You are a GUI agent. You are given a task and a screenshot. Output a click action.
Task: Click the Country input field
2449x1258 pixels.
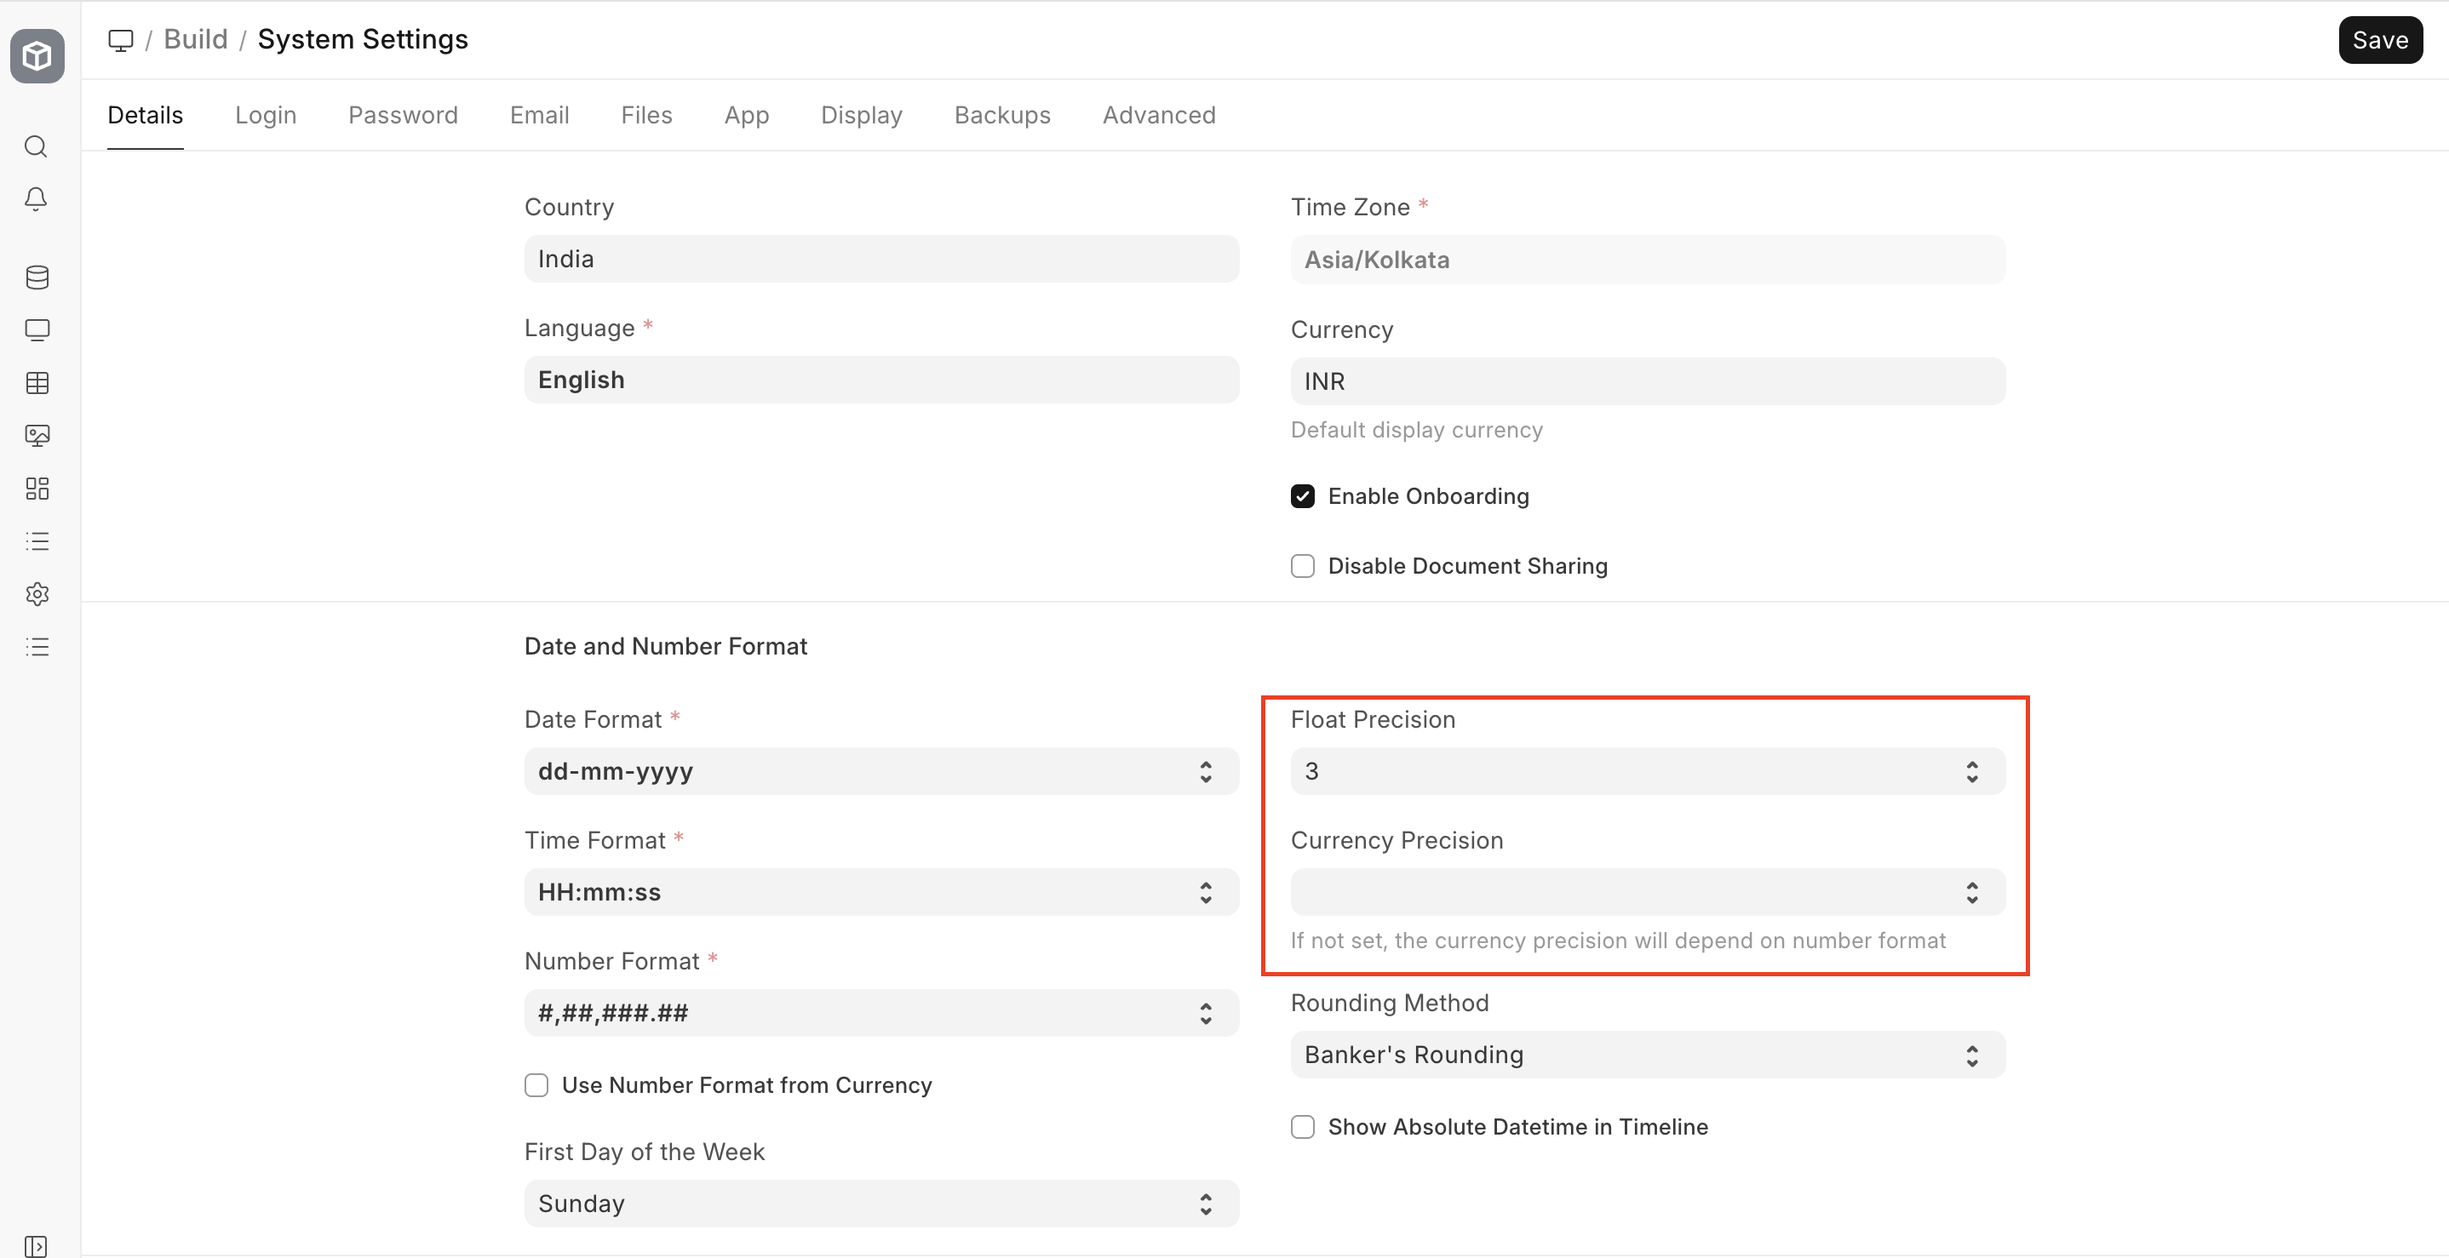[x=880, y=260]
